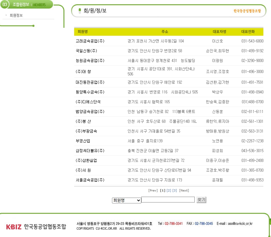Click the ass@cu-kcic.or.kr email address
Image resolution: width=271 pixels, height=237 pixels.
[x=240, y=224]
